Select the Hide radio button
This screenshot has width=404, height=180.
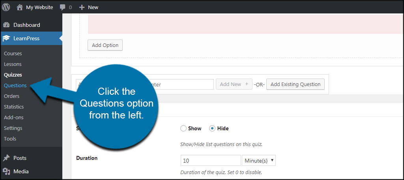[212, 128]
